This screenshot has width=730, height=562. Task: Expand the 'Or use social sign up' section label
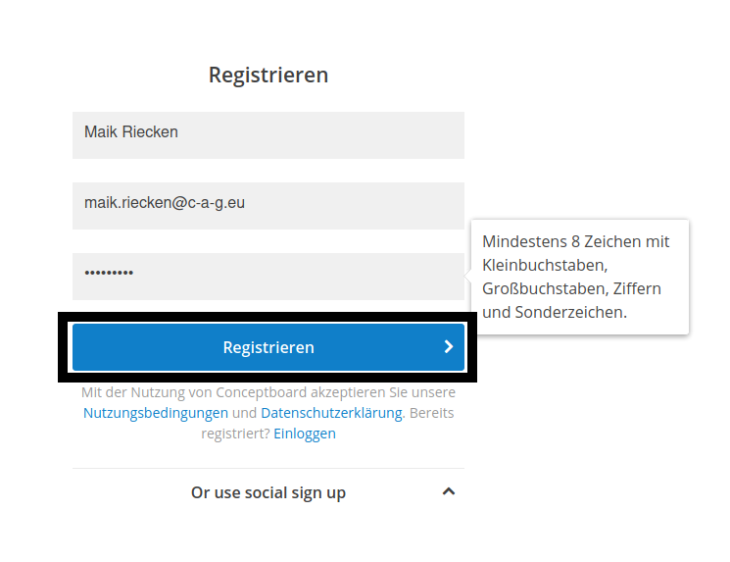[x=268, y=492]
